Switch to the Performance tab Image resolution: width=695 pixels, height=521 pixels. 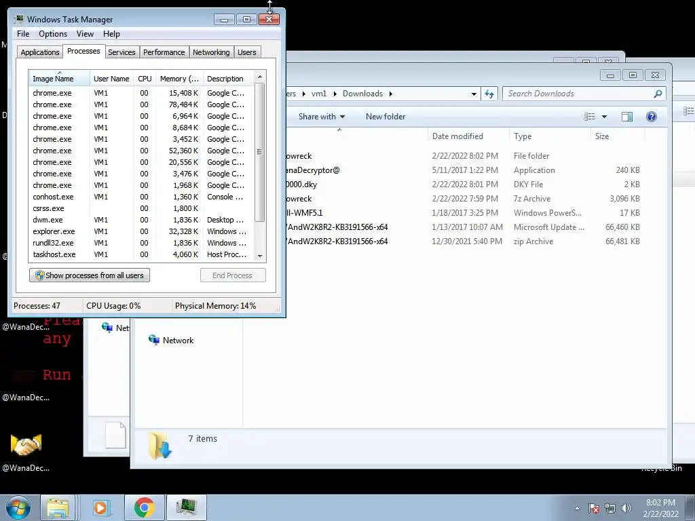(164, 52)
